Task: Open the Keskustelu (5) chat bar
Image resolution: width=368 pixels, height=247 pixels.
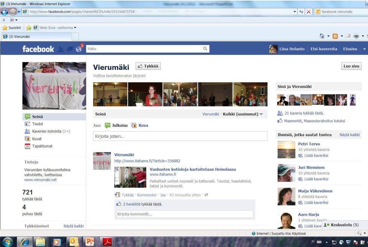Action: [345, 225]
